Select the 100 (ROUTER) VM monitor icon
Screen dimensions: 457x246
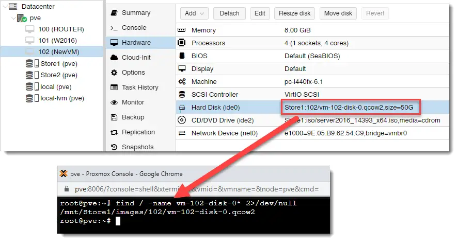[30, 29]
